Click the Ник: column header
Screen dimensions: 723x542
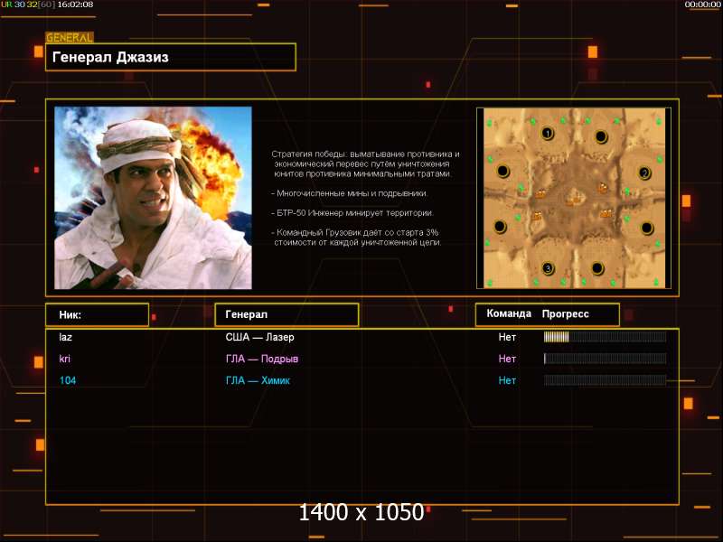98,314
